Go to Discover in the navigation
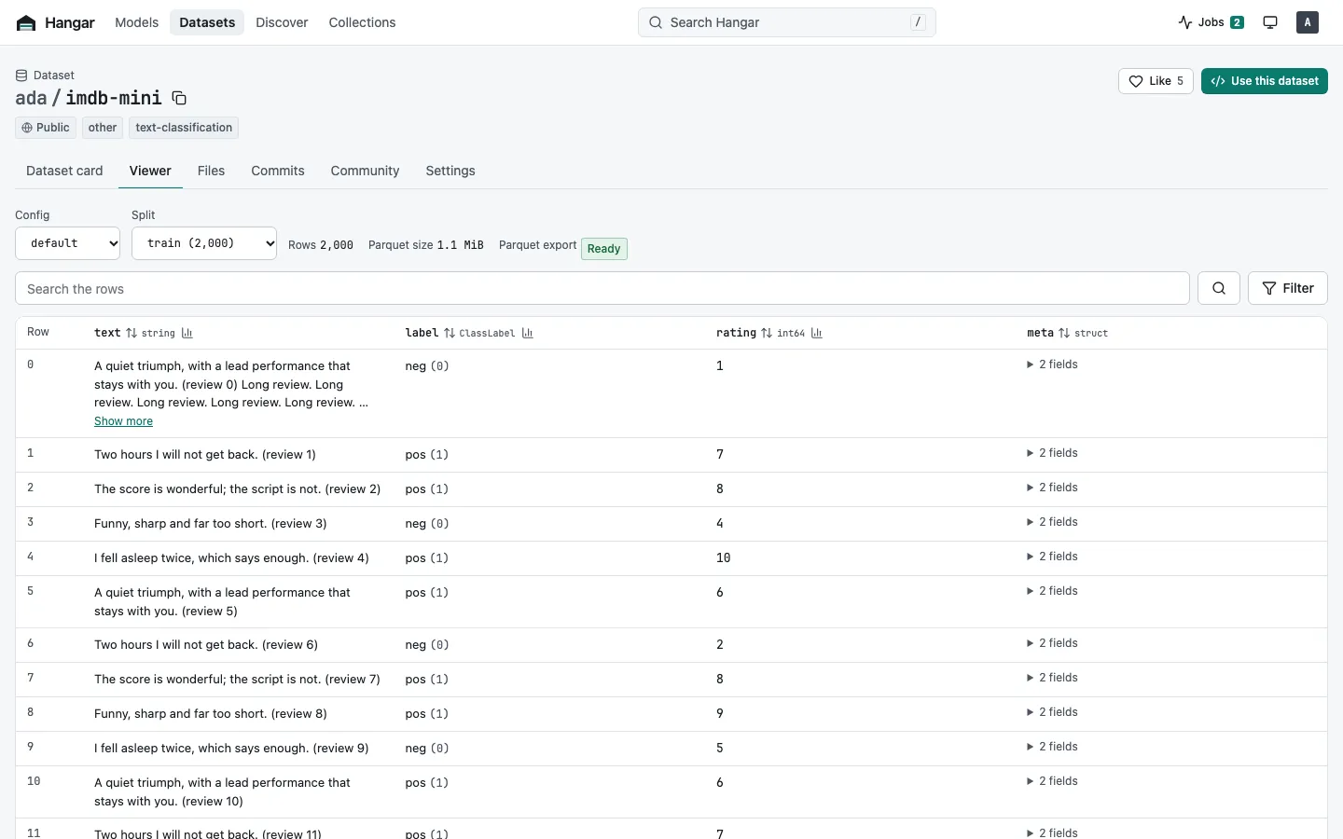This screenshot has height=839, width=1343. [x=282, y=22]
